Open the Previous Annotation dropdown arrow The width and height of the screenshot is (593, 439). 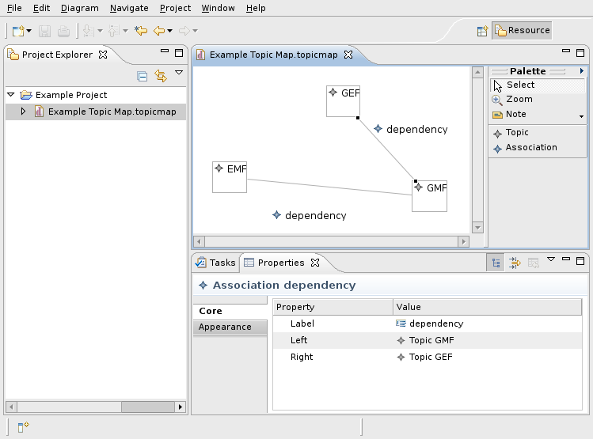125,31
